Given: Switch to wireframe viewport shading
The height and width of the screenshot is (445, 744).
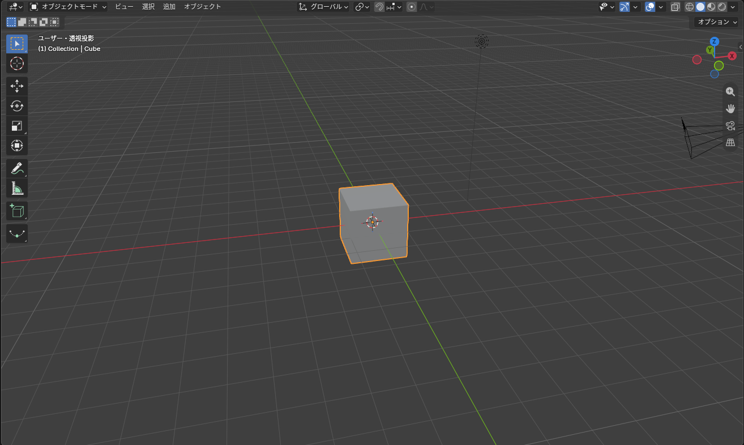Looking at the screenshot, I should click(x=690, y=7).
